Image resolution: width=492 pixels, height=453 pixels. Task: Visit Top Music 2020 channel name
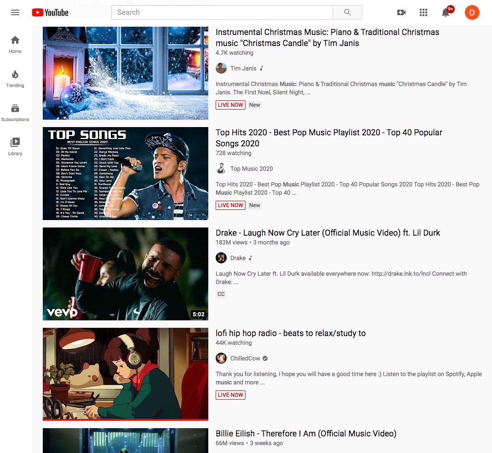252,168
